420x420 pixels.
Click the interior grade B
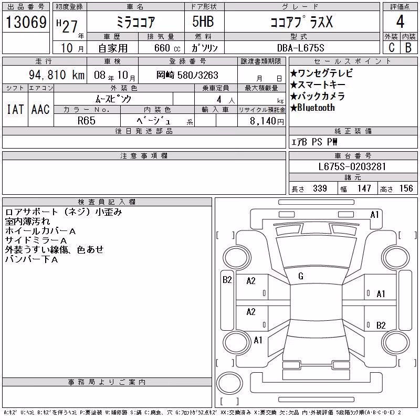point(408,48)
